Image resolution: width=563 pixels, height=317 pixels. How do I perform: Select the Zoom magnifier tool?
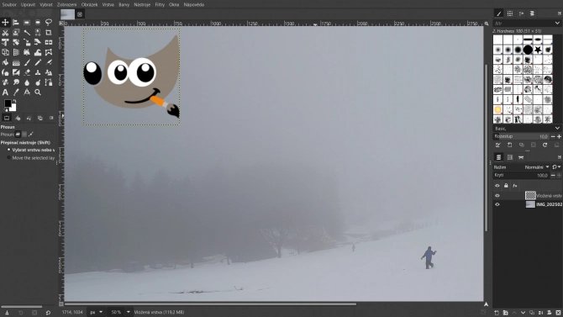(x=38, y=92)
